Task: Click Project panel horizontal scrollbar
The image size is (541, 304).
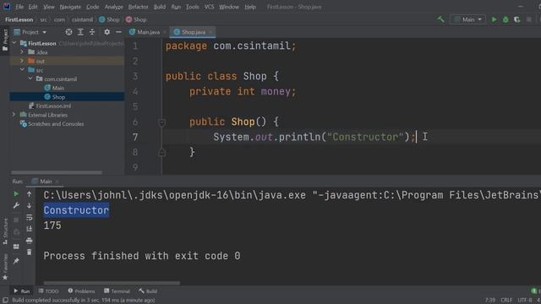Action: click(57, 172)
